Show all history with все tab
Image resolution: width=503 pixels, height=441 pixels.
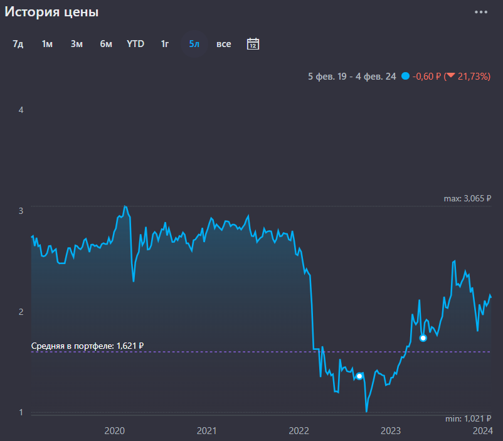pos(224,44)
